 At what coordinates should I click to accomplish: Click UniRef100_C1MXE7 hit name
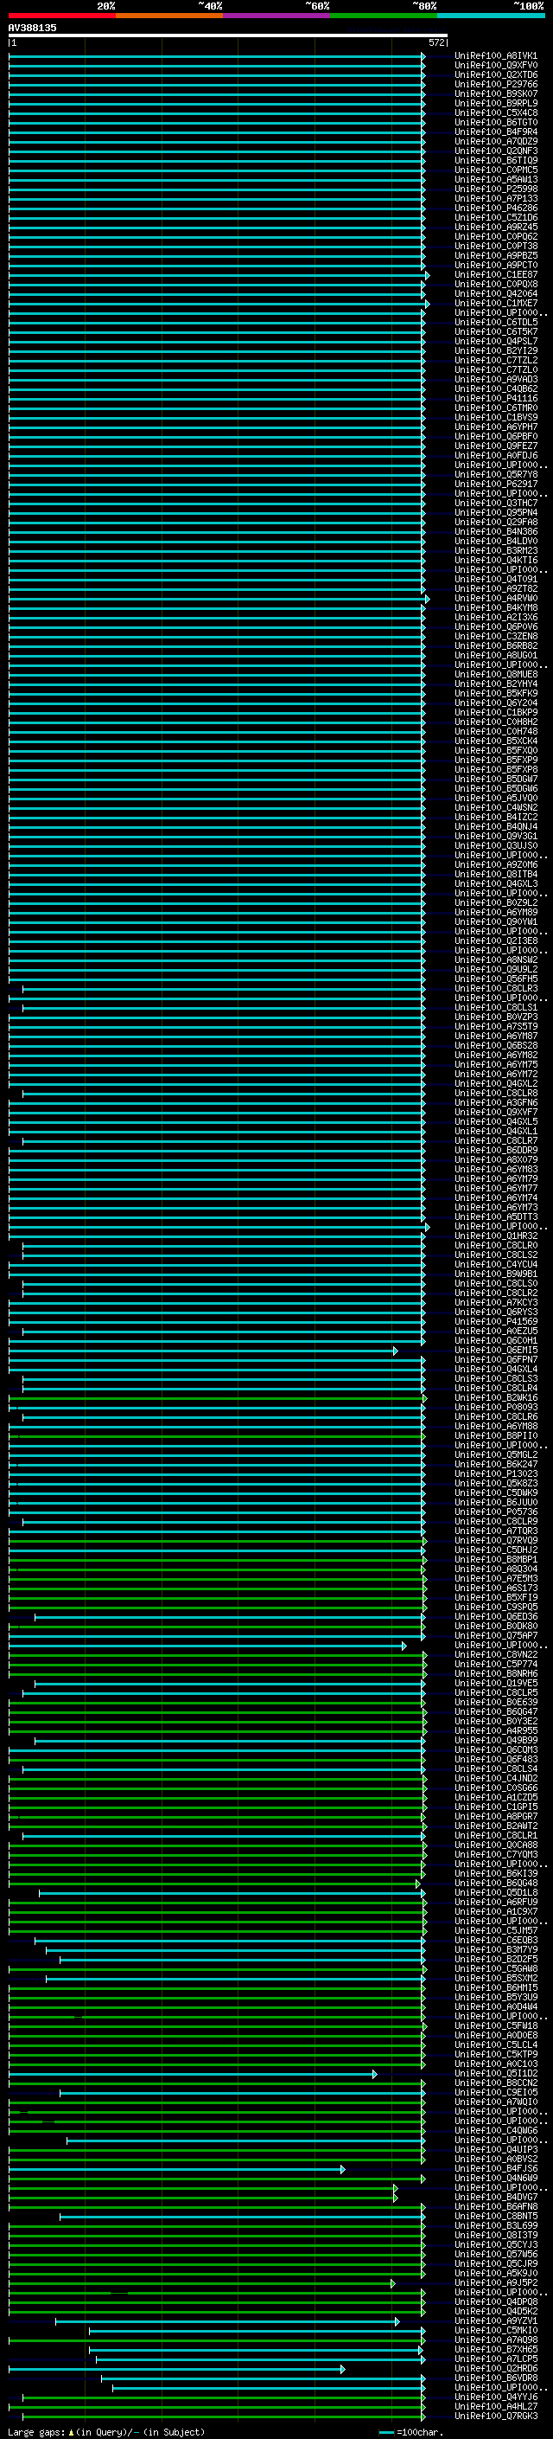coord(496,303)
